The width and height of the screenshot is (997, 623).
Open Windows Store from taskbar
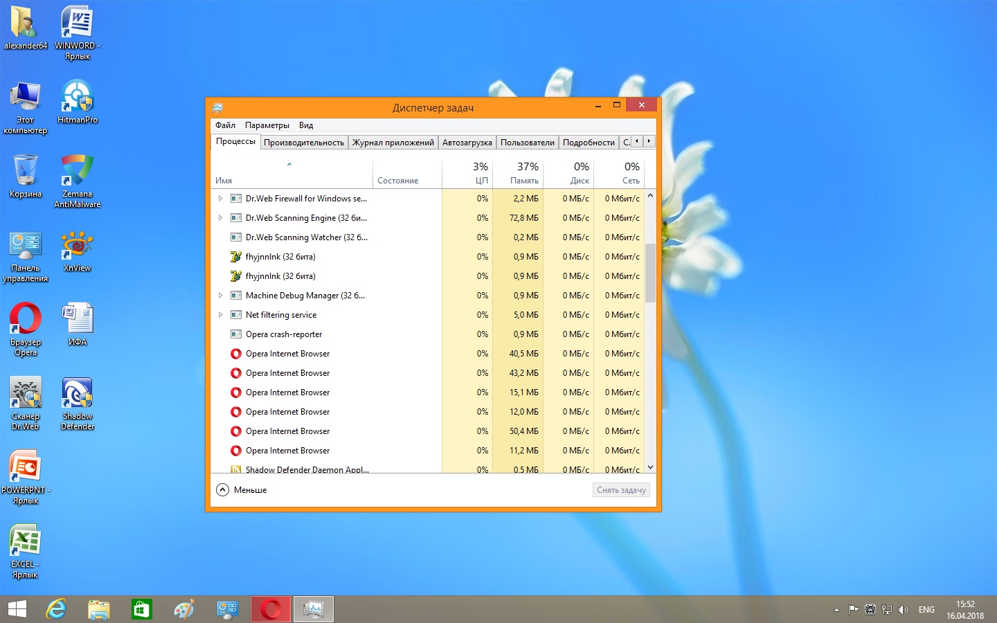[141, 609]
